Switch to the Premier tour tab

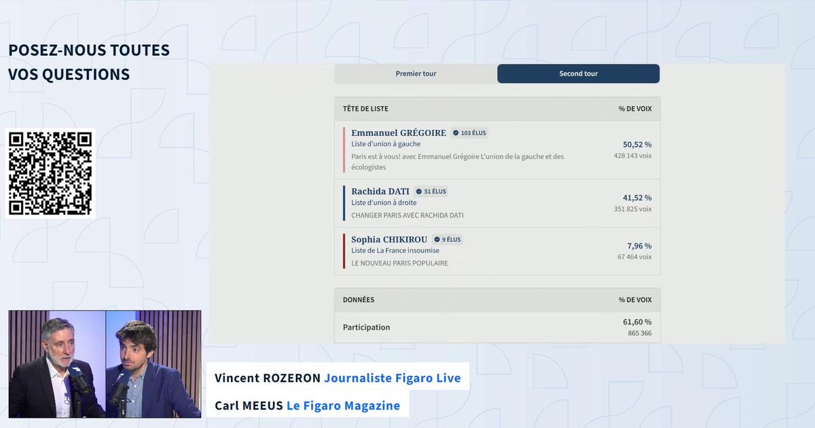click(x=416, y=73)
